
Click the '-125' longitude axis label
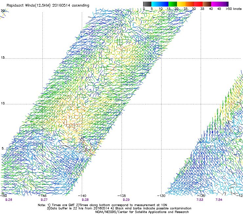click(x=201, y=196)
